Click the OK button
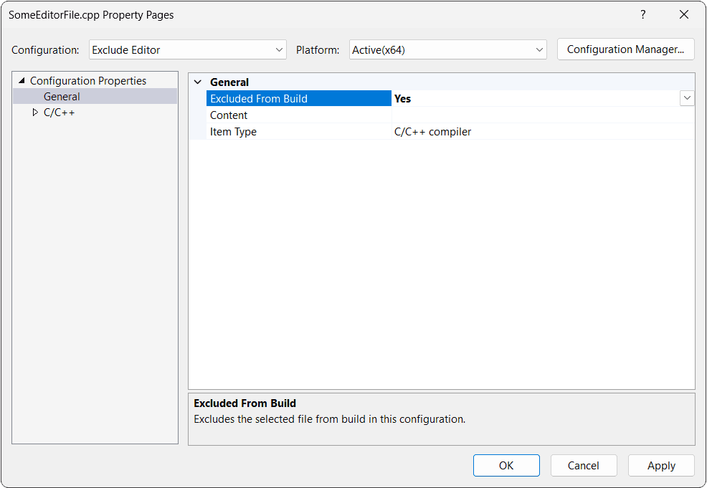This screenshot has height=488, width=707. (x=506, y=465)
